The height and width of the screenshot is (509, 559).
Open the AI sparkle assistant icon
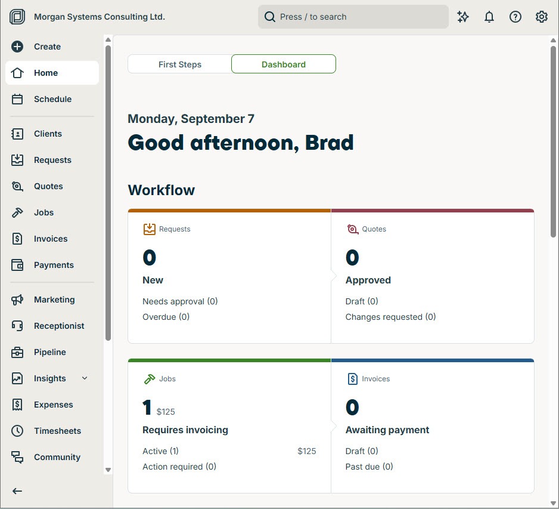tap(462, 17)
